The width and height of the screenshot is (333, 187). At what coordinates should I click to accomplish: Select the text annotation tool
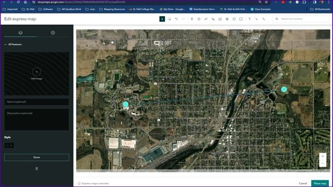tap(250, 19)
